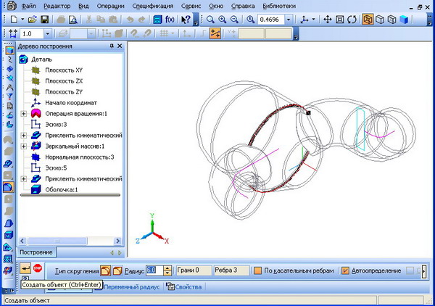Screen dimensions: 435x306
Task: Switch to the Свойства tab
Action: (184, 286)
